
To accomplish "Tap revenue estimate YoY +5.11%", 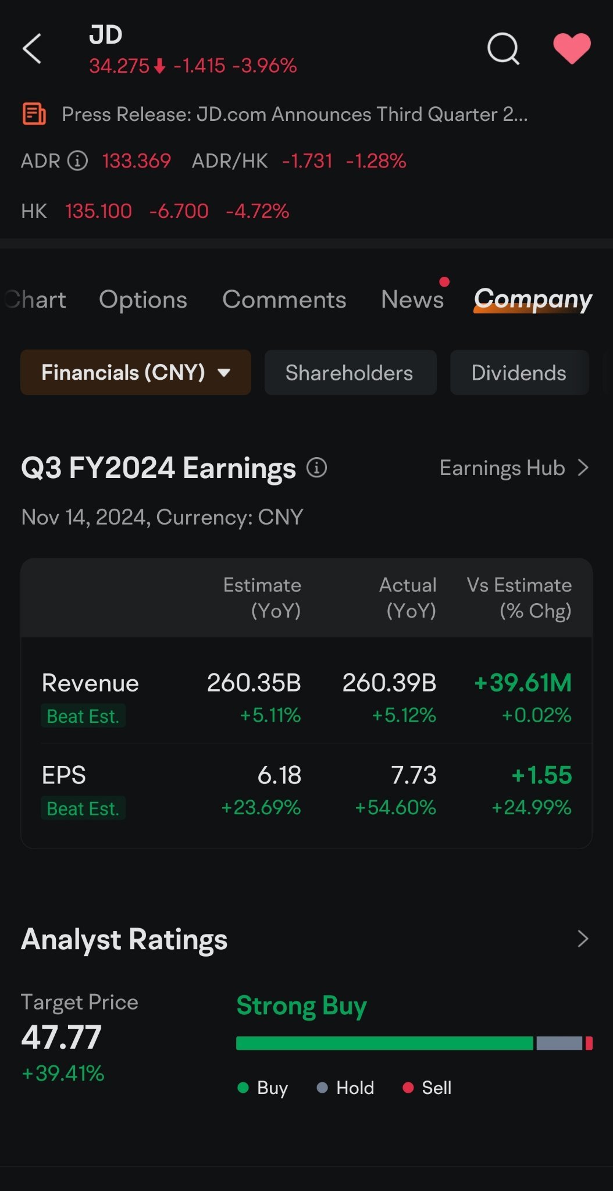I will point(270,715).
